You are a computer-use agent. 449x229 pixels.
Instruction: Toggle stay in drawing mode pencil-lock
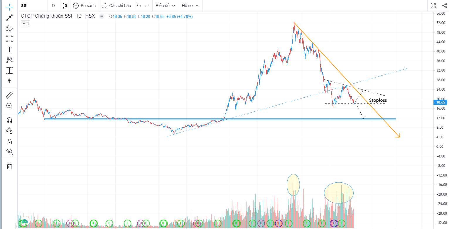click(x=9, y=130)
